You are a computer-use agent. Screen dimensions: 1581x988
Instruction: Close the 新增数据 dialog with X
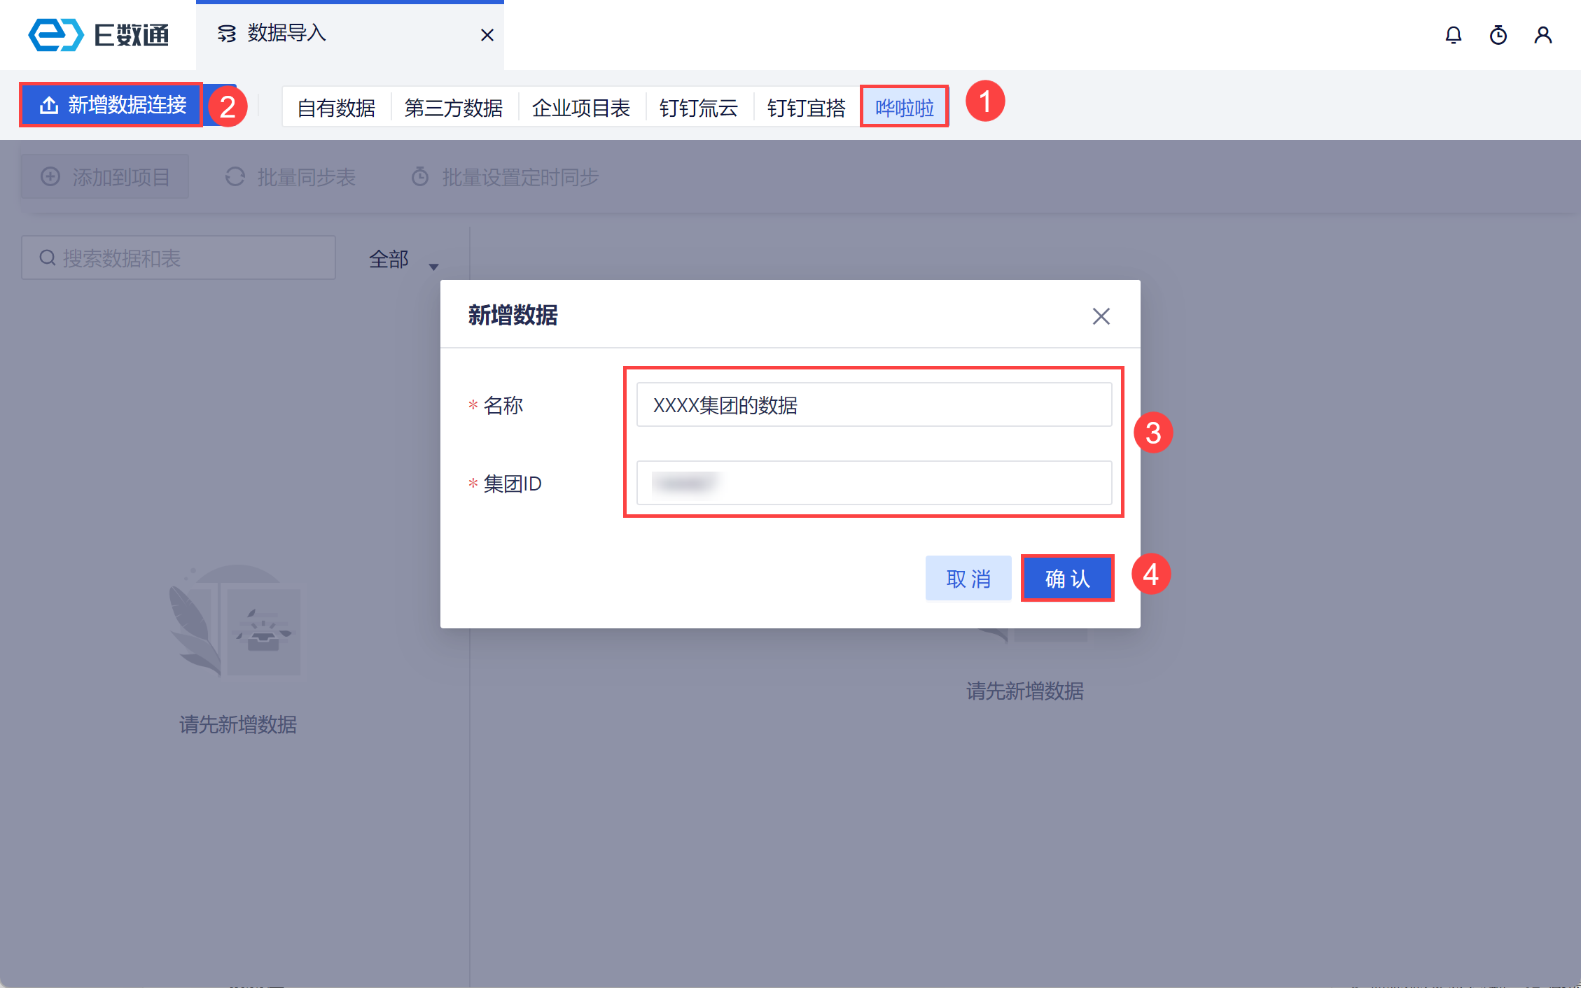pos(1101,316)
